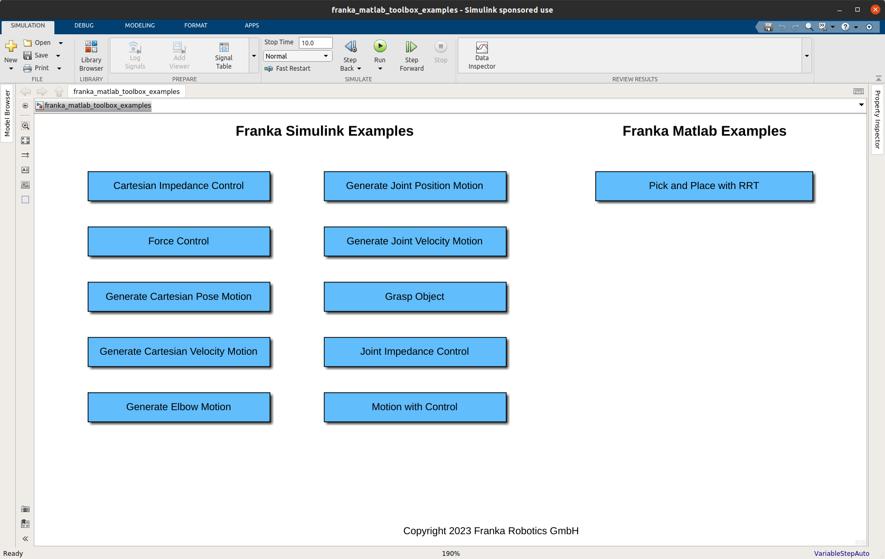Click the Save disk icon
The height and width of the screenshot is (559, 885).
(x=27, y=55)
